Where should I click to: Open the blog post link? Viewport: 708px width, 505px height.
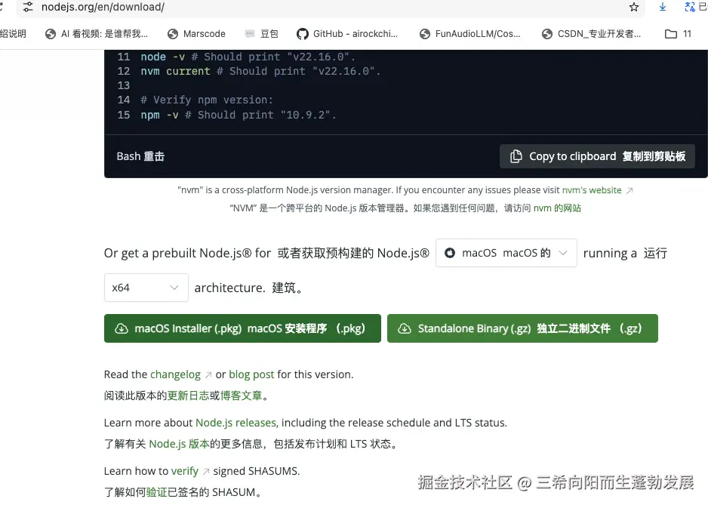pyautogui.click(x=251, y=374)
